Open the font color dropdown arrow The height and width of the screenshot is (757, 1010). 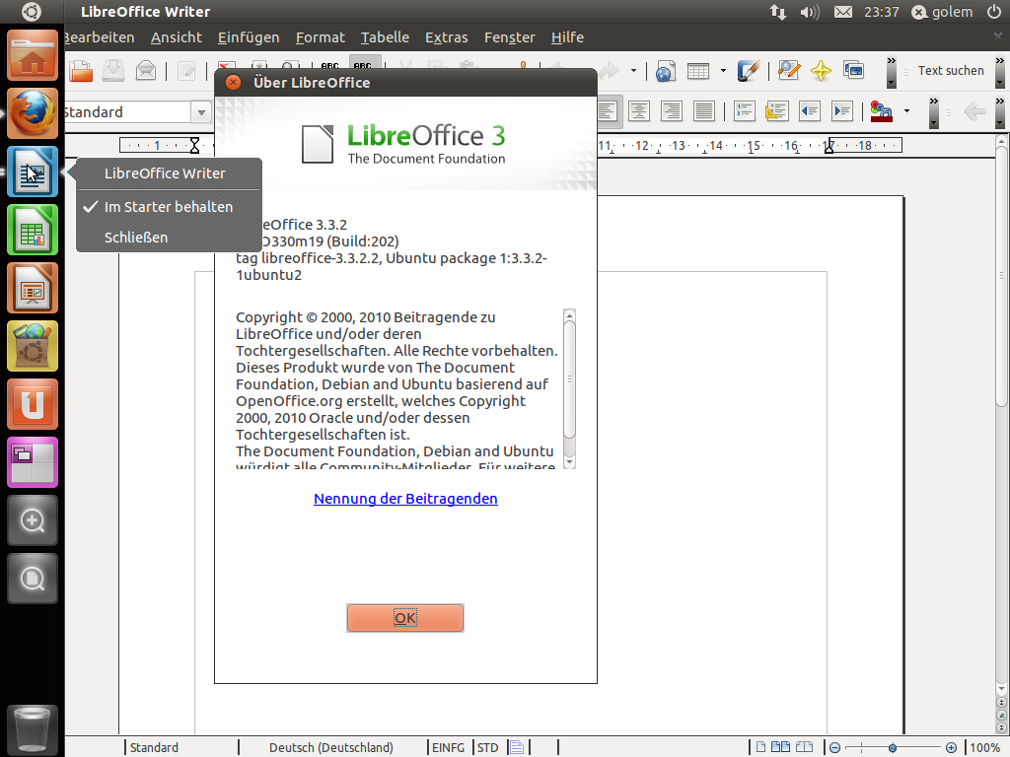(906, 111)
